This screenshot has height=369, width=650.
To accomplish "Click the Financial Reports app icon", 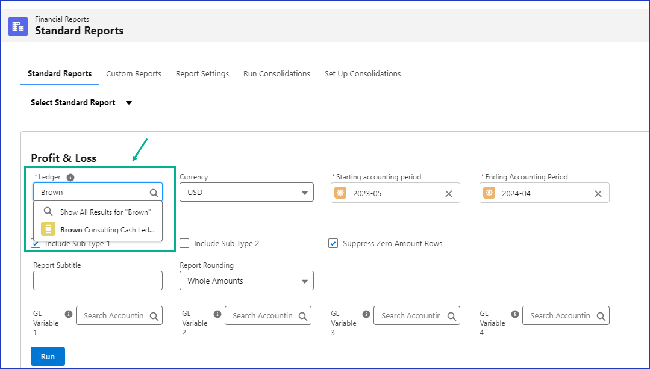I will pyautogui.click(x=18, y=26).
